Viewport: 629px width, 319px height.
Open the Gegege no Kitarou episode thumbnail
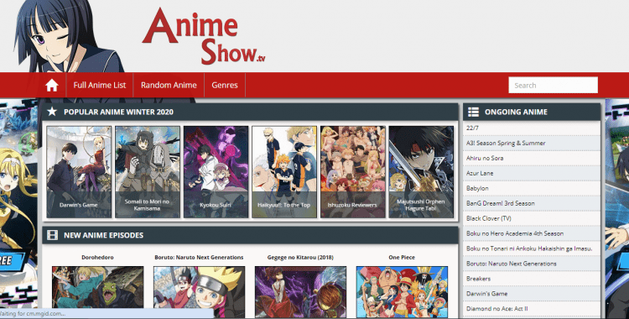point(300,292)
